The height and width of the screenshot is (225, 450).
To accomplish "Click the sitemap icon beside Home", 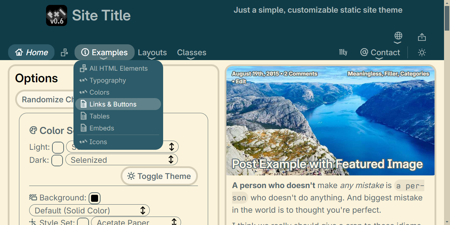I will click(64, 53).
